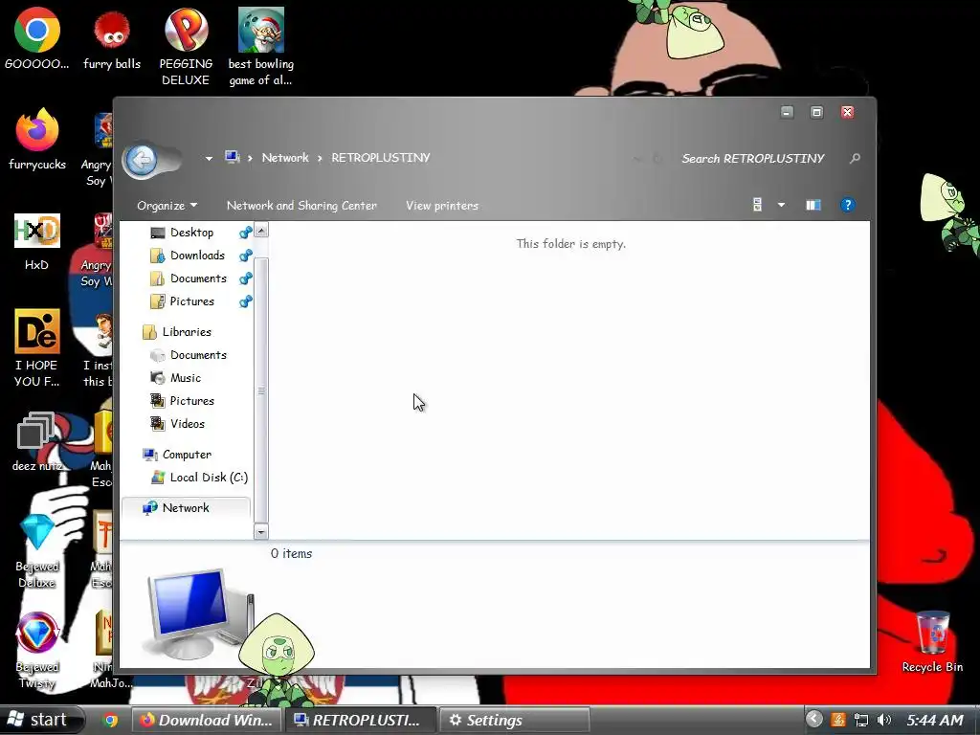Select Downloads in the navigation pane
The width and height of the screenshot is (980, 735).
[x=188, y=255]
